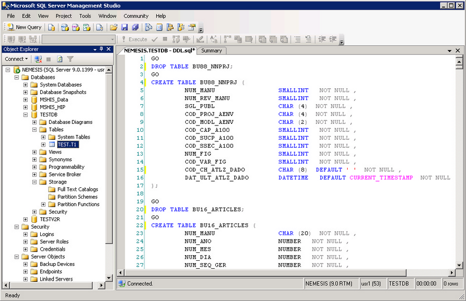Image resolution: width=466 pixels, height=301 pixels.
Task: Click the Disconnect icon in Object Explorer
Action: click(38, 59)
